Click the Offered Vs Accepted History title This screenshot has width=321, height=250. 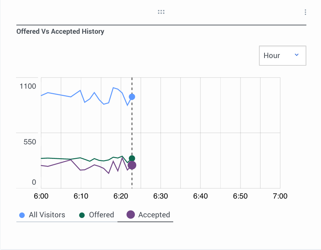(x=60, y=32)
